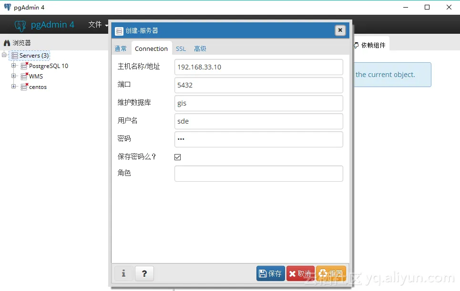460x291 pixels.
Task: Select the WMS server tree item
Action: (x=36, y=77)
